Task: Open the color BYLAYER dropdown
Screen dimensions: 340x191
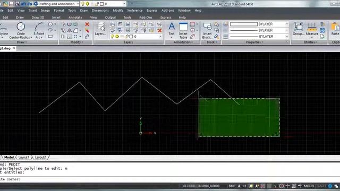Action: (287, 24)
